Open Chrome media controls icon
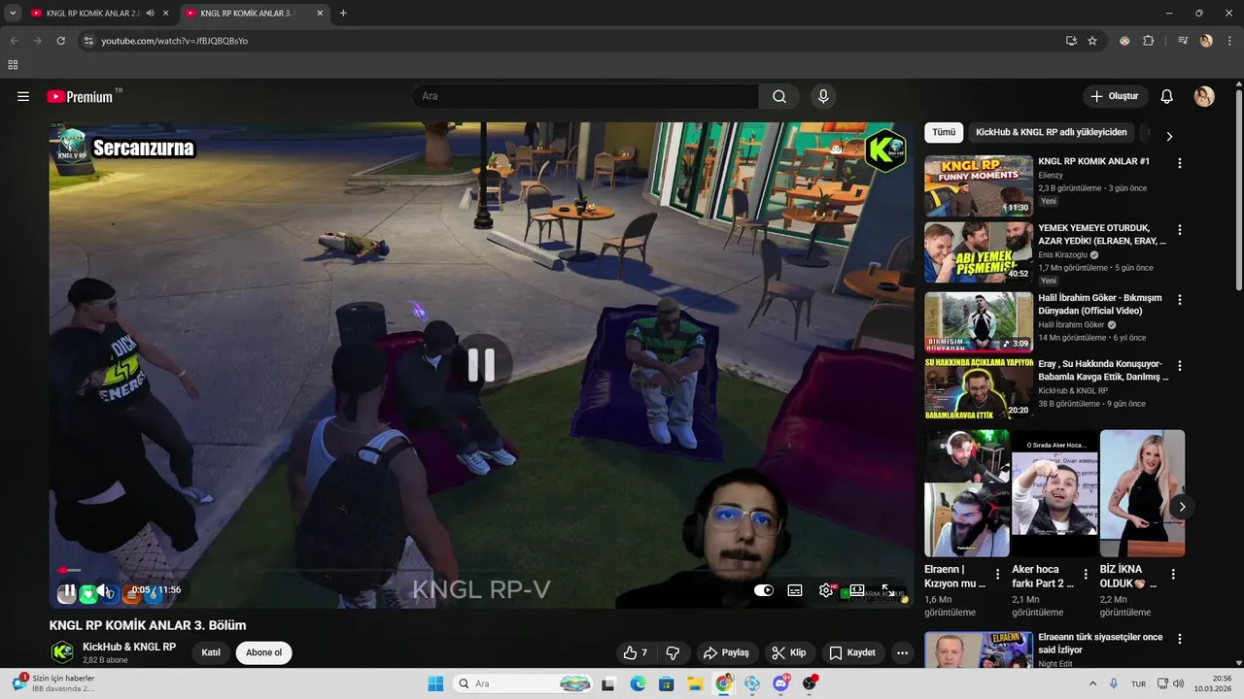The image size is (1244, 699). pyautogui.click(x=1182, y=41)
